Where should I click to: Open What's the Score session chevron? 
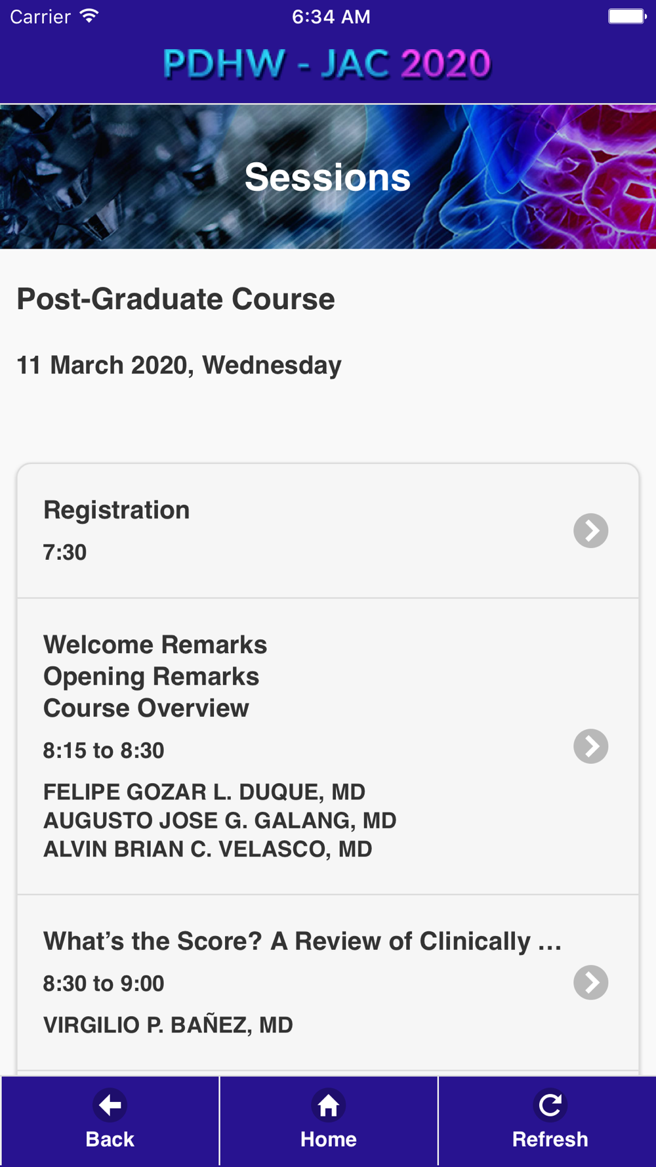[x=590, y=983]
